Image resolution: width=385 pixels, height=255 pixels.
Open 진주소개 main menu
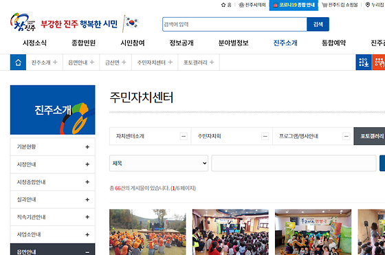tap(285, 43)
